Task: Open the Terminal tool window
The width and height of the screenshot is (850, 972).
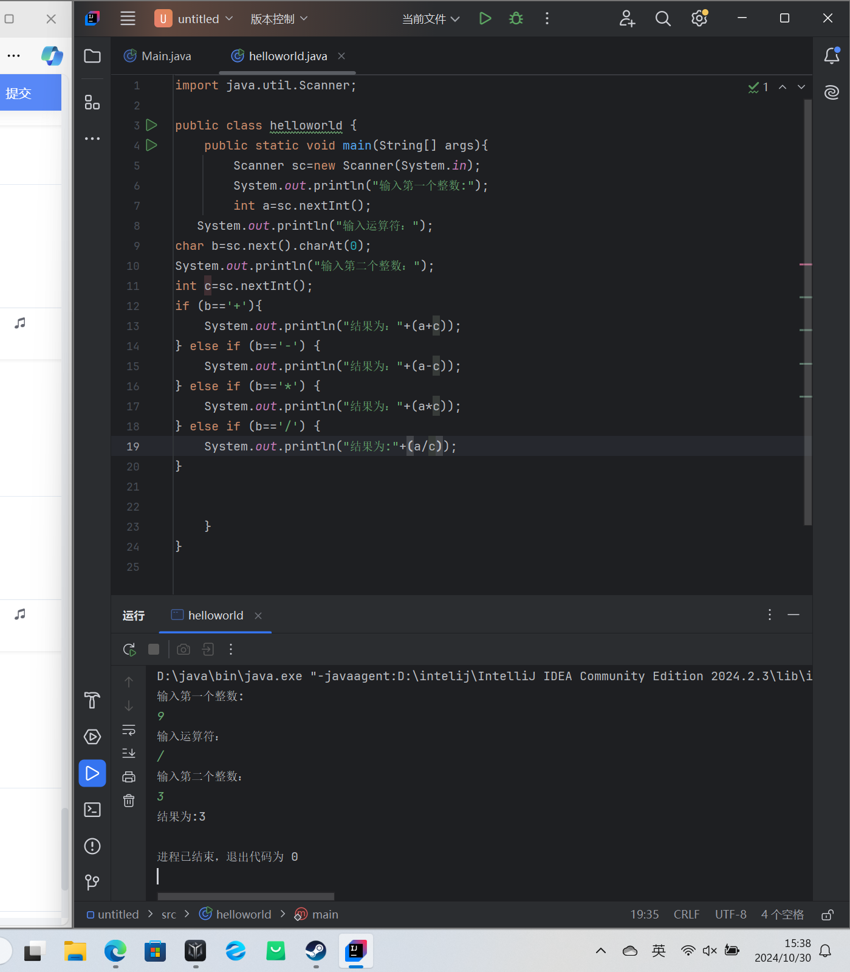Action: 92,810
